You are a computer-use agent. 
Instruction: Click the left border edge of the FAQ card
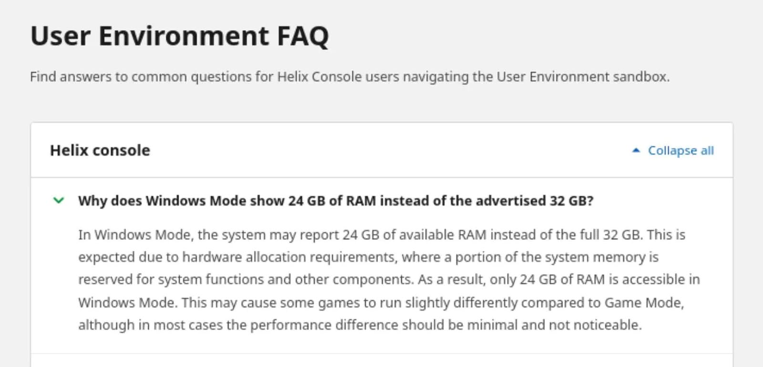tap(32, 238)
